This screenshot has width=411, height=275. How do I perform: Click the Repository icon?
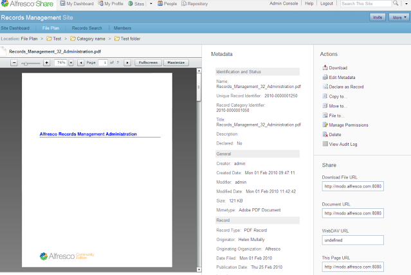[184, 3]
